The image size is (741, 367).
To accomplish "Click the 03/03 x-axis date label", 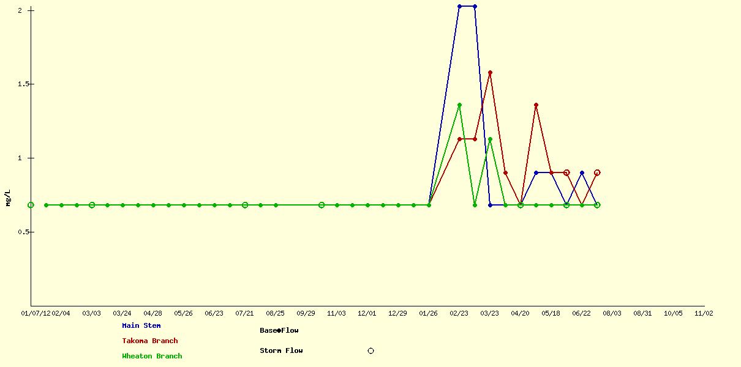I will (91, 313).
